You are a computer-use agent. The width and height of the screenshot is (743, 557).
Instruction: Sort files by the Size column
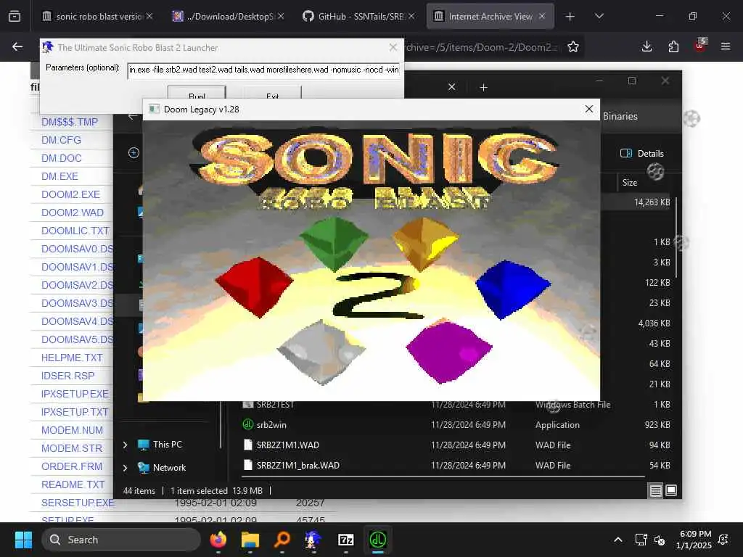(629, 183)
